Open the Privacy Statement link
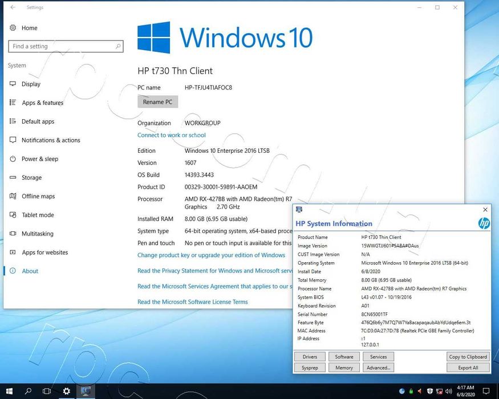Image resolution: width=499 pixels, height=399 pixels. pyautogui.click(x=215, y=271)
